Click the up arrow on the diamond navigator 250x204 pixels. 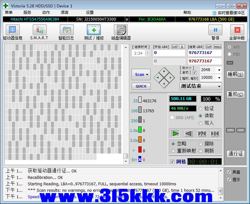(164, 71)
